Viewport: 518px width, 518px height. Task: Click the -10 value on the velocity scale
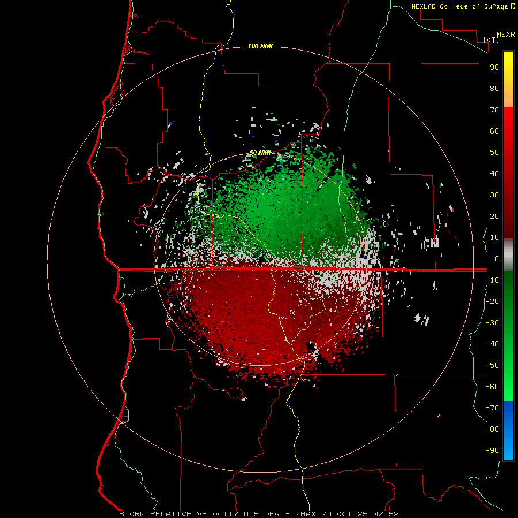tap(492, 280)
